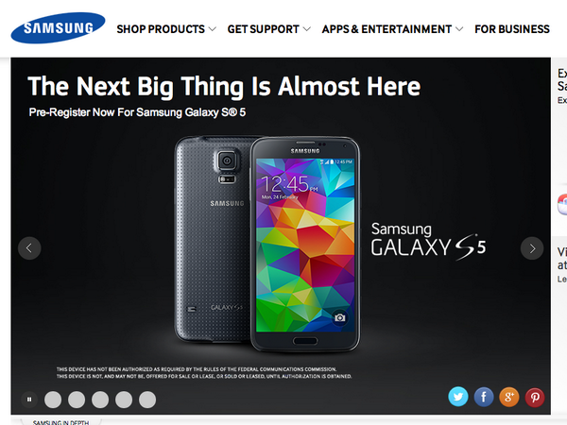Share via the Google Plus icon
Viewport: 567px width, 425px height.
coord(509,397)
